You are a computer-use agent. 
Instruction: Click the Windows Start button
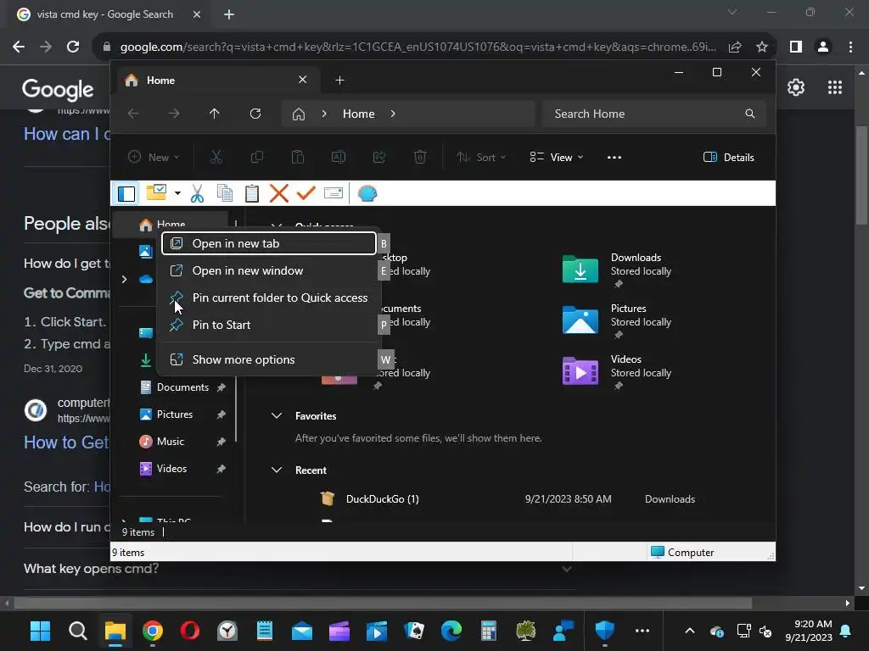(40, 631)
